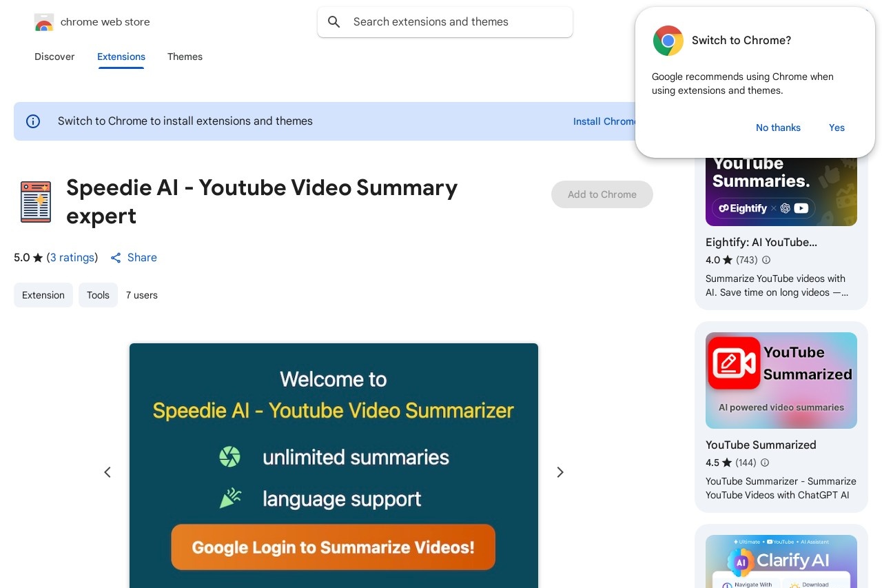
Task: Open the Speedie AI welcome screenshot
Action: (334, 466)
